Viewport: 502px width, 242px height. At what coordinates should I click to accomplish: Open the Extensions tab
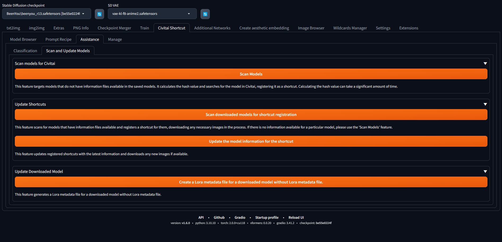(408, 28)
